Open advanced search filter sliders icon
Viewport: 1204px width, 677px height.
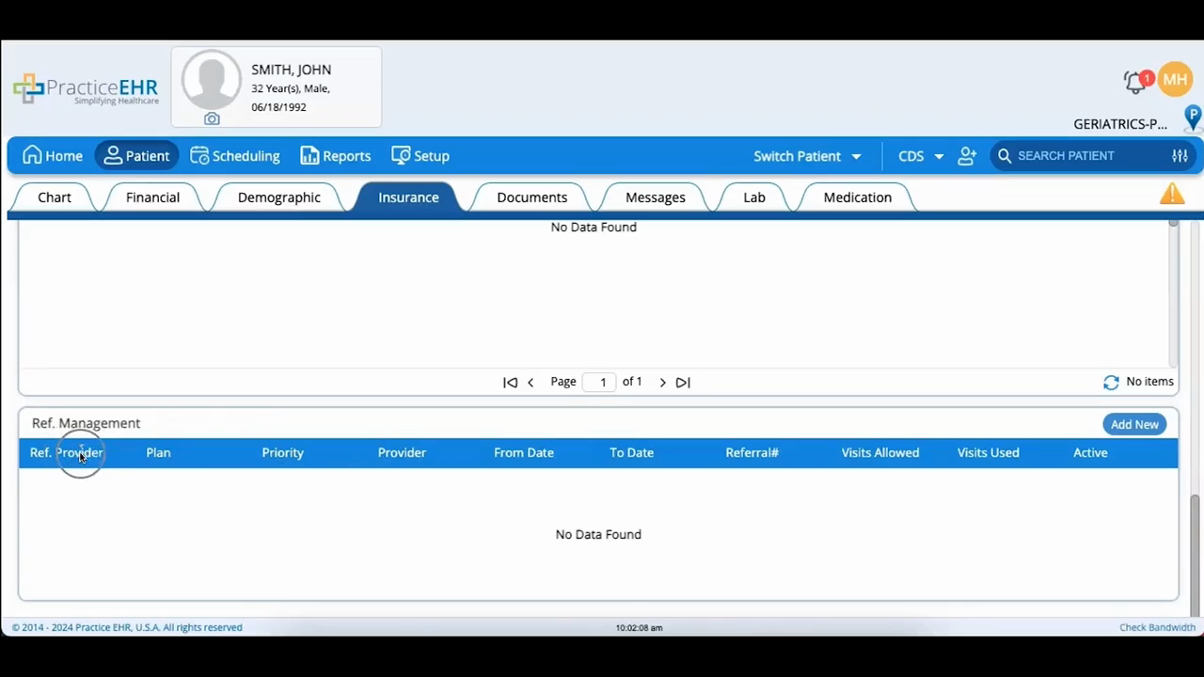[x=1180, y=156]
